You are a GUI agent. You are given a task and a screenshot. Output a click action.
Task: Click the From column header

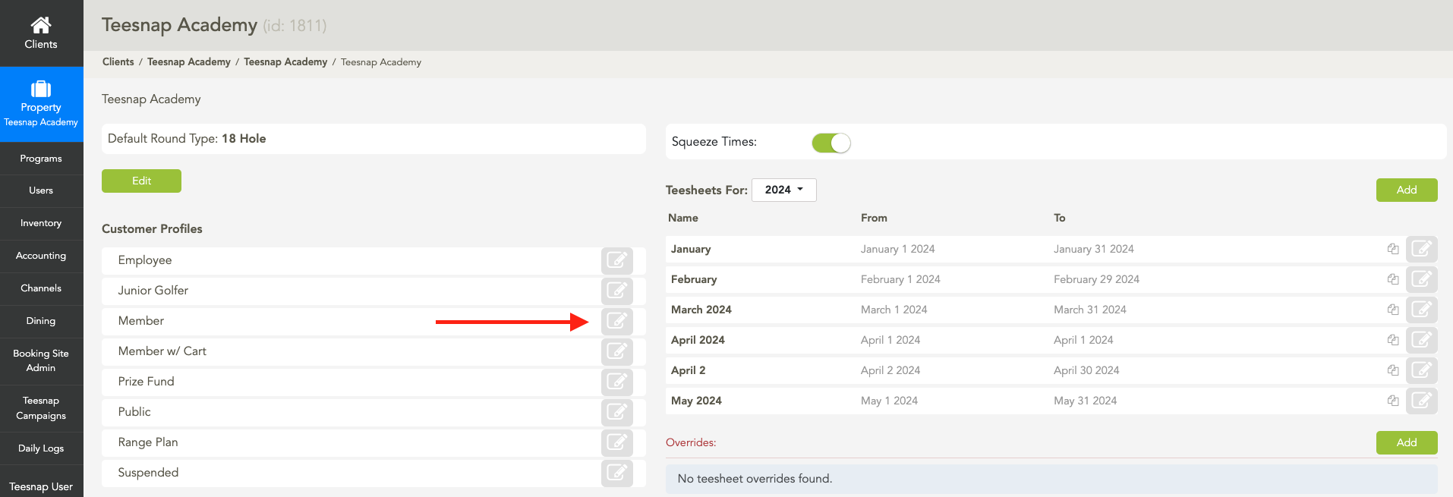tap(874, 218)
